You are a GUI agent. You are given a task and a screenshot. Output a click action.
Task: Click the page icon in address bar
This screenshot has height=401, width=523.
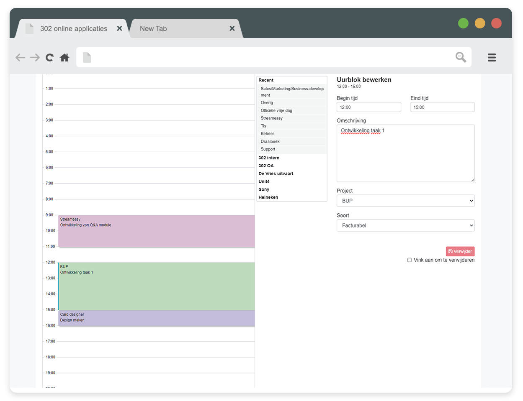(x=87, y=57)
